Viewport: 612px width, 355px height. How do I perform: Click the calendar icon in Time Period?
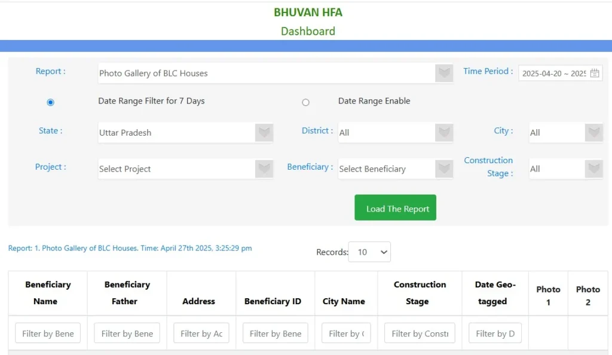(594, 74)
